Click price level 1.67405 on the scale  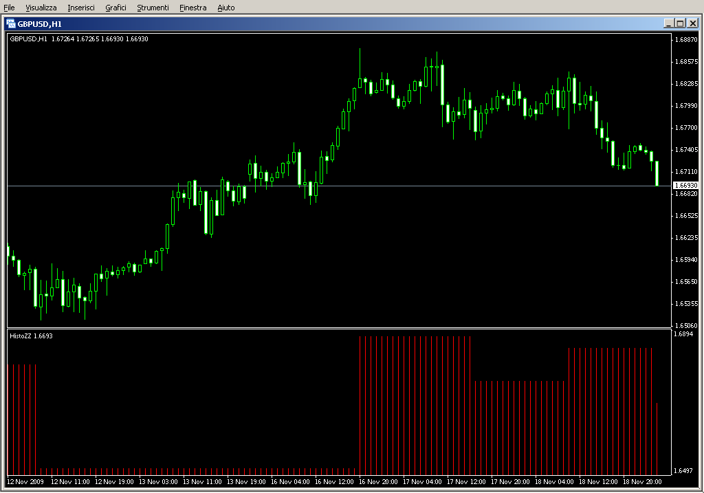[x=687, y=149]
